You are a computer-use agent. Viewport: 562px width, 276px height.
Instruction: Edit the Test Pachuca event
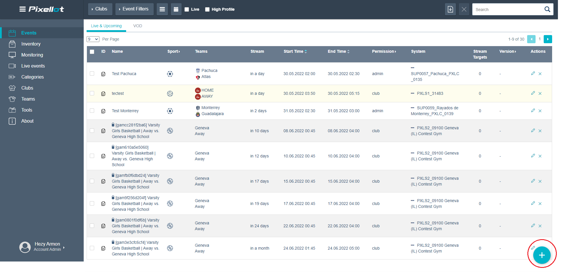point(533,73)
